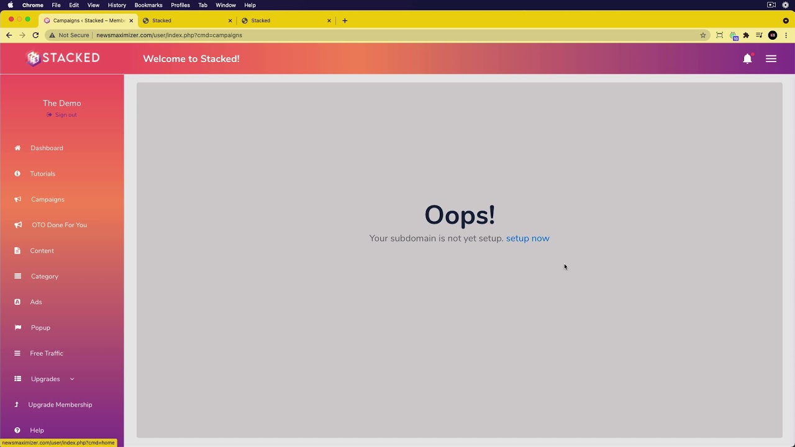Open the Campaigns page
The height and width of the screenshot is (447, 795).
48,199
